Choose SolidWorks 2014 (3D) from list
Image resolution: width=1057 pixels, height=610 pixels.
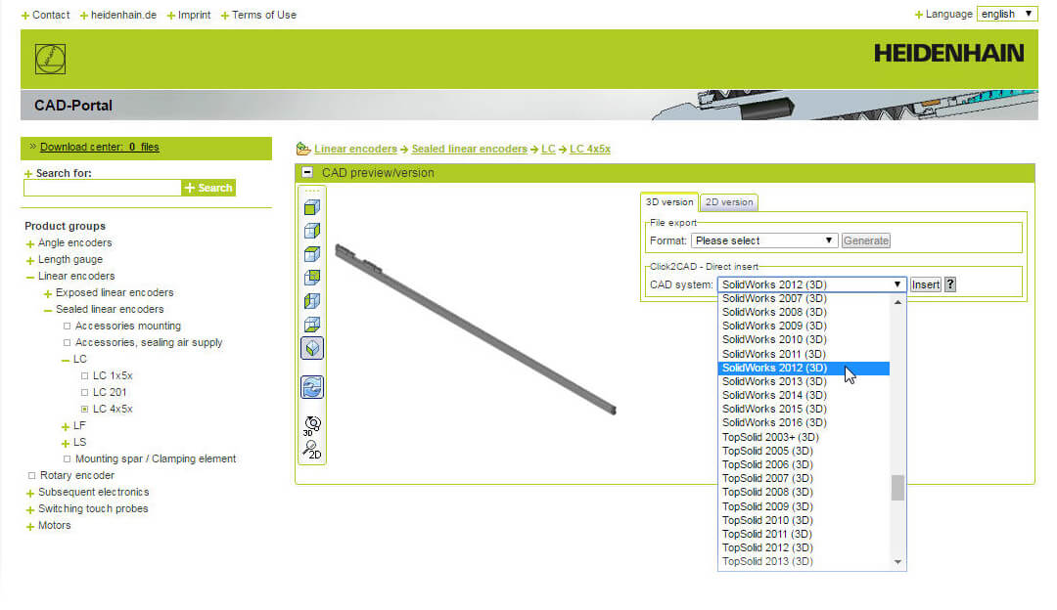point(804,395)
